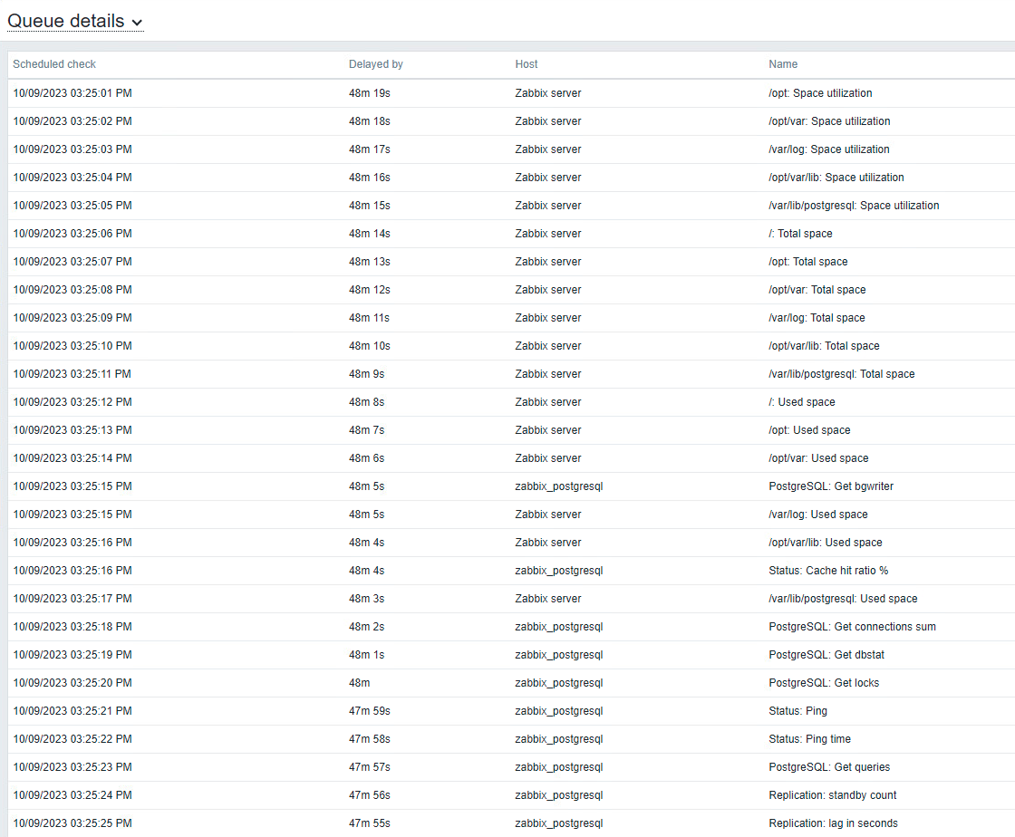Click scheduled check 10/09/2023 03:25:20 PM

[72, 683]
